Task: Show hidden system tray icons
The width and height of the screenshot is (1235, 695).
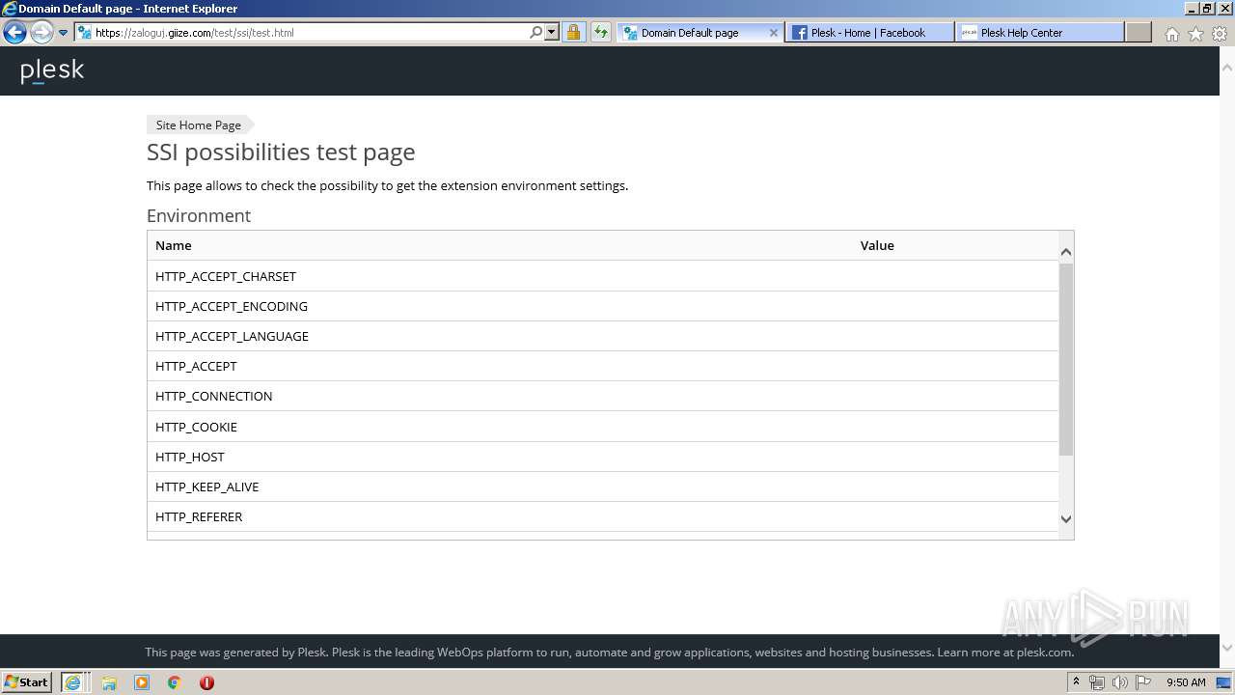Action: click(1076, 681)
